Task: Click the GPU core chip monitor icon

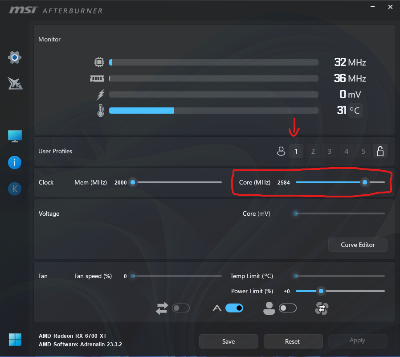Action: click(x=99, y=62)
